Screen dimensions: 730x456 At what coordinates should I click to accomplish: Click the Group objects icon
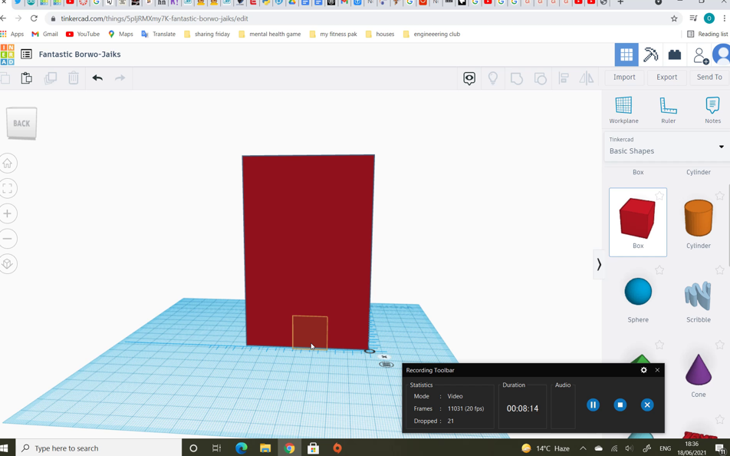click(516, 78)
